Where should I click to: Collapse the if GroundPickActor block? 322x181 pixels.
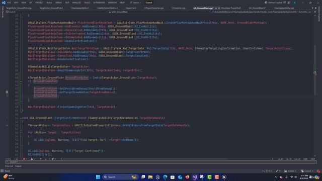point(21,81)
